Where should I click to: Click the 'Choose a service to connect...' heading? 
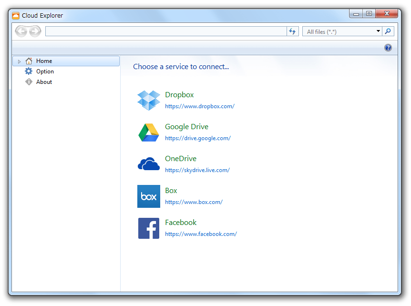point(181,67)
